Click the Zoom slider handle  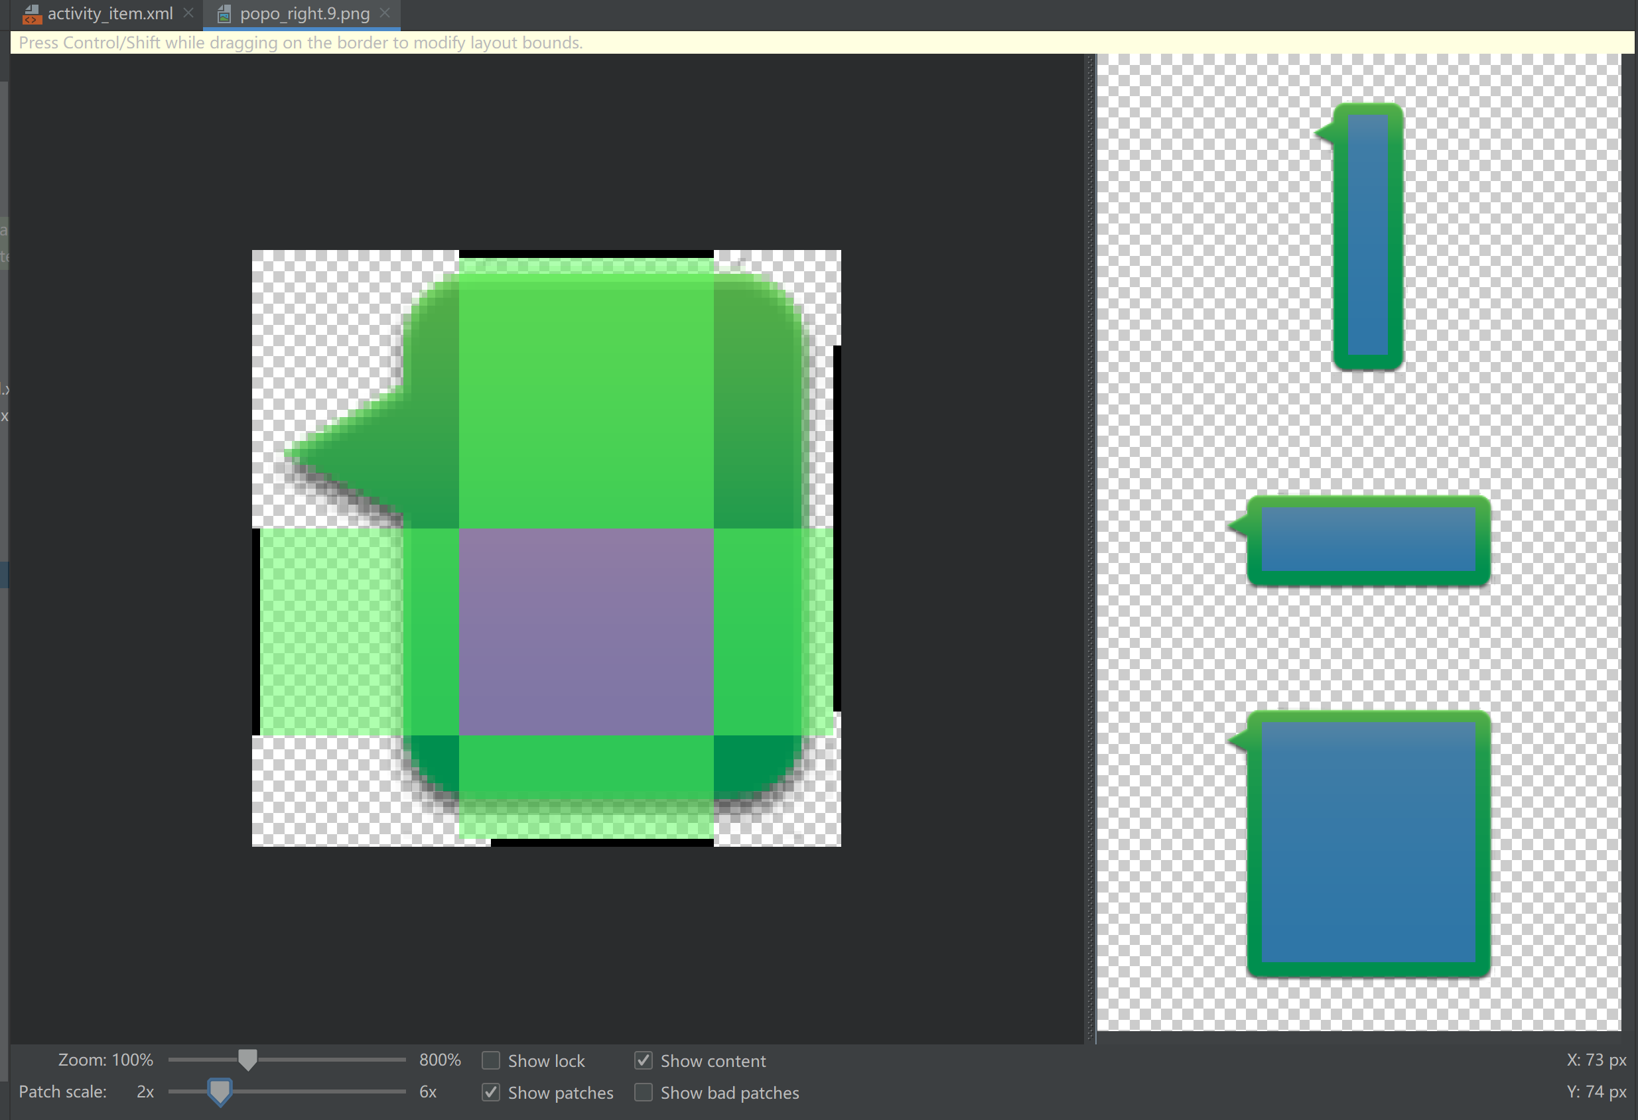[247, 1060]
